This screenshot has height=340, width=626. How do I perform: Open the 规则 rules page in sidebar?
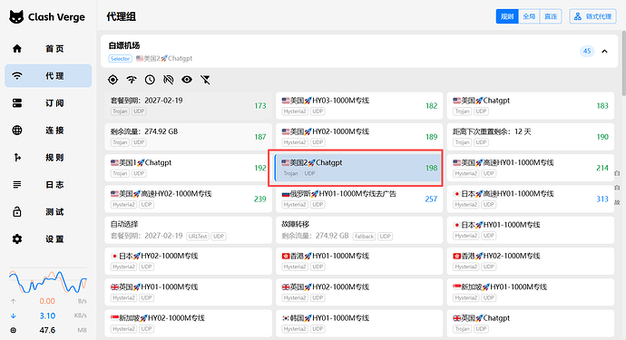[48, 157]
